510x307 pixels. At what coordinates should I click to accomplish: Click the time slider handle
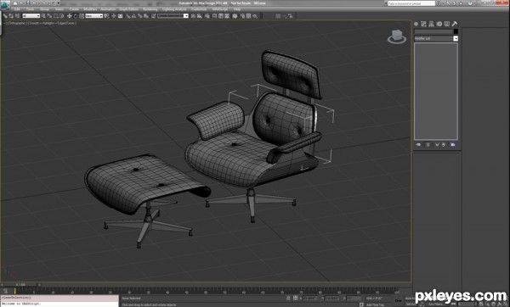(x=20, y=285)
